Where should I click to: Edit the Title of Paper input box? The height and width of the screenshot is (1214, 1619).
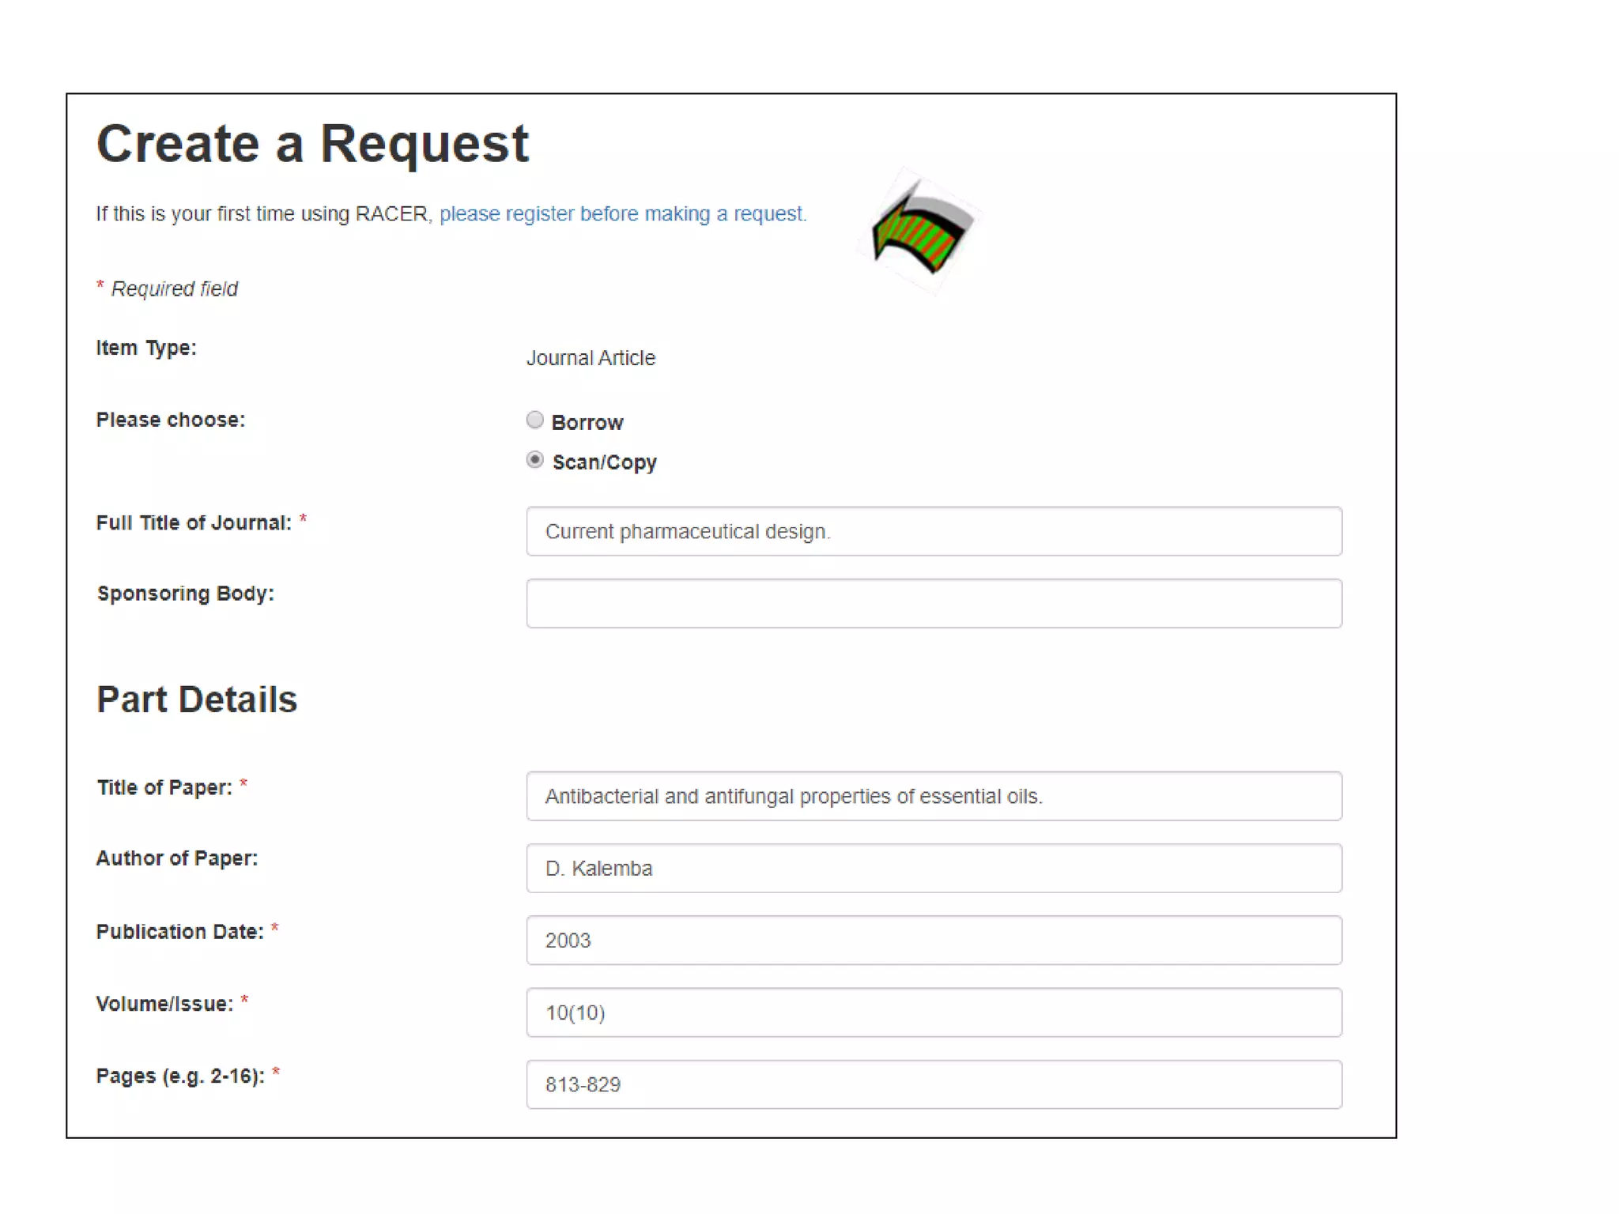(x=934, y=796)
